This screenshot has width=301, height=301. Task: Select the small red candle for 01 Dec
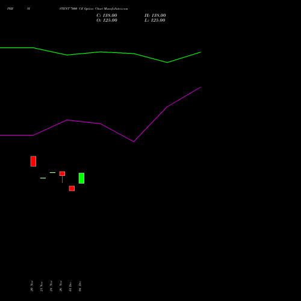pos(72,188)
